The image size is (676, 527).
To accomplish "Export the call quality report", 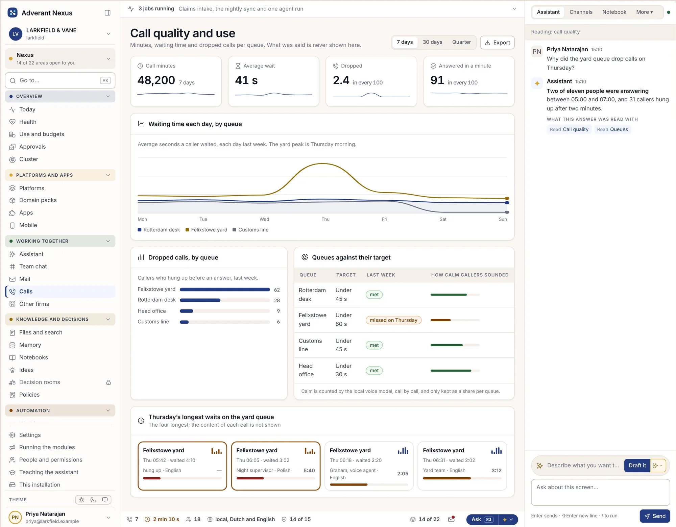I will pos(497,43).
